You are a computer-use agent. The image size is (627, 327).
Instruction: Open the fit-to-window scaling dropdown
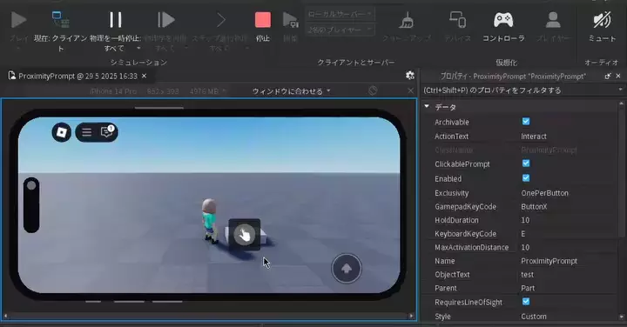(x=292, y=91)
